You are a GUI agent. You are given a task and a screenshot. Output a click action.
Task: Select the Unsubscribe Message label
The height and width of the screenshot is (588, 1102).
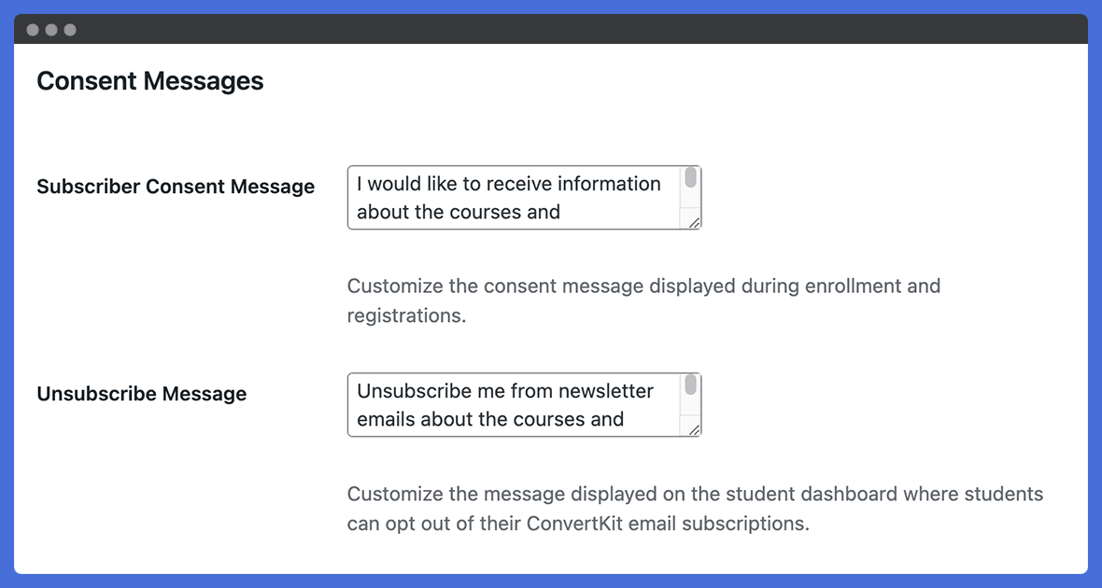(142, 394)
